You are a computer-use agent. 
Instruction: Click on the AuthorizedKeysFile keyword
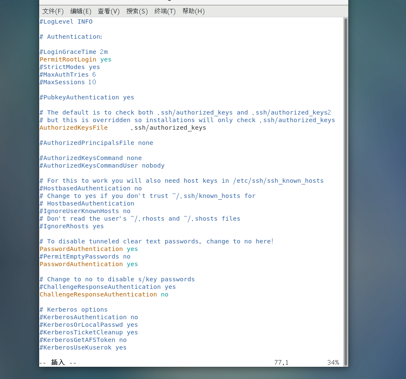click(x=74, y=128)
